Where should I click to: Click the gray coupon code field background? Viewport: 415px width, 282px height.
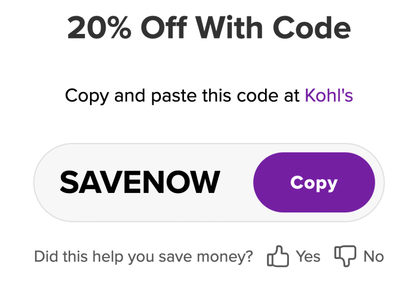coord(209,182)
